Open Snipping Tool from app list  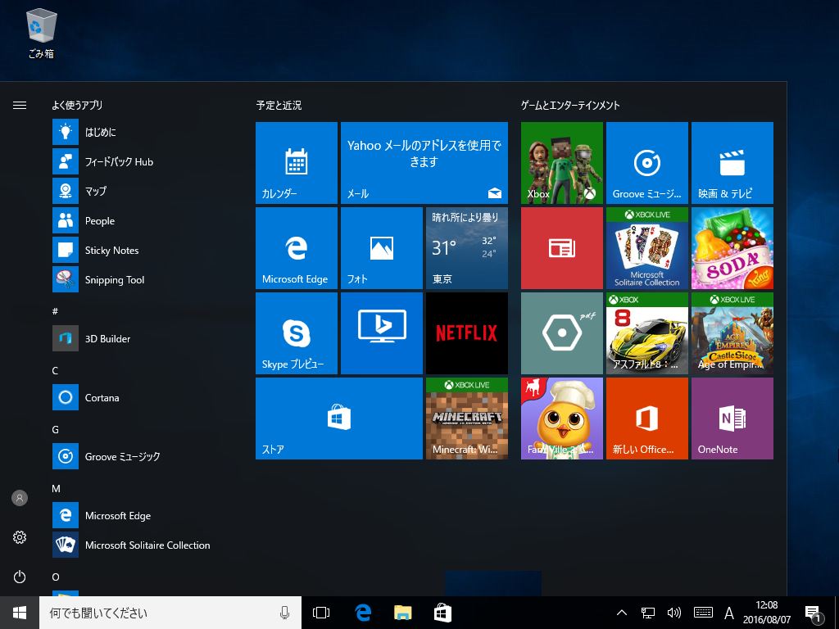click(114, 280)
